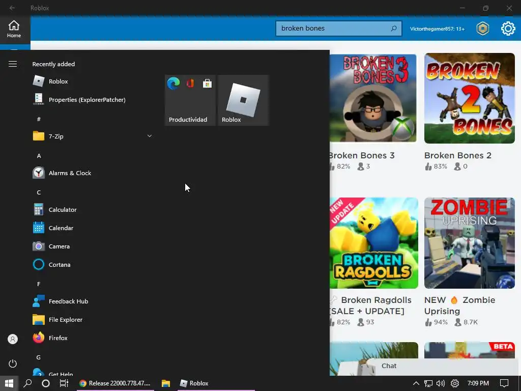This screenshot has height=391, width=521.
Task: Open clock showing 7:09 PM
Action: coord(478,383)
